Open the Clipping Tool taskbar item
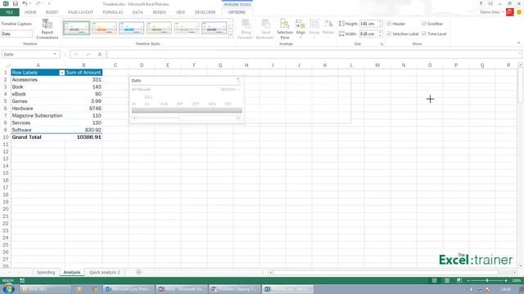The image size is (524, 294). point(235,289)
